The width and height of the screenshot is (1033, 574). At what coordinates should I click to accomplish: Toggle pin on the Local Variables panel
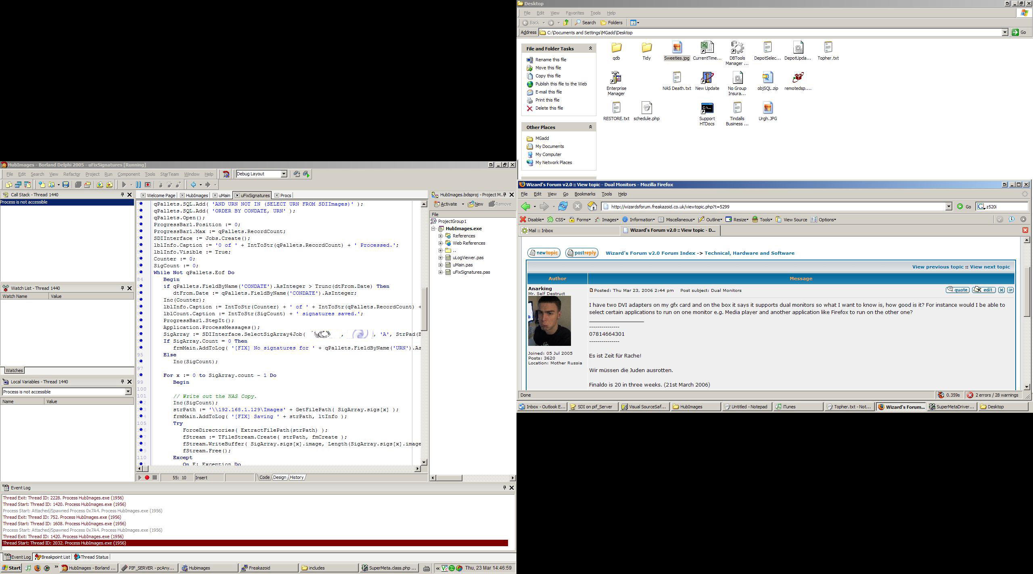point(122,382)
